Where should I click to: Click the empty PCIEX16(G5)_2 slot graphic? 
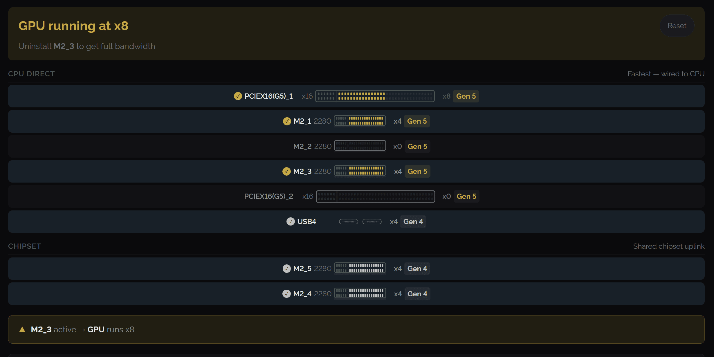(x=375, y=196)
